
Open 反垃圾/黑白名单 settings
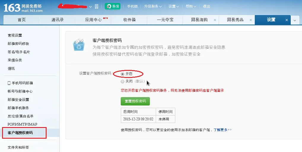(x=20, y=116)
